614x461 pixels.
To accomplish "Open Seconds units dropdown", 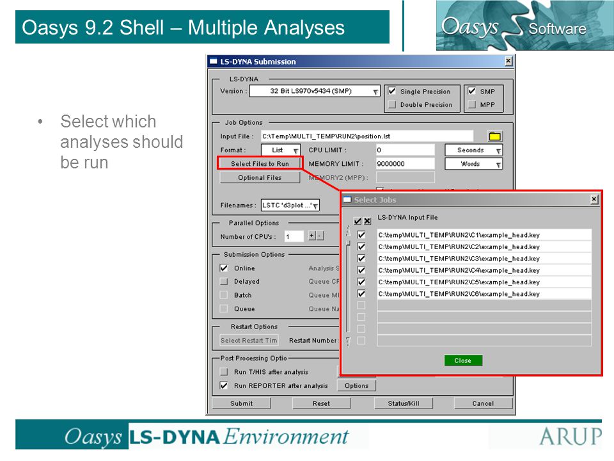I will tap(474, 150).
